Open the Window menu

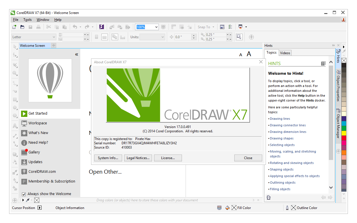point(43,20)
